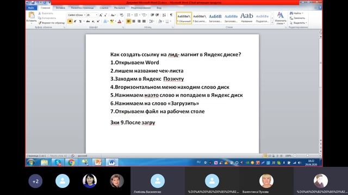Click the Decrease Indent icon
The width and height of the screenshot is (348, 195).
[x=152, y=15]
